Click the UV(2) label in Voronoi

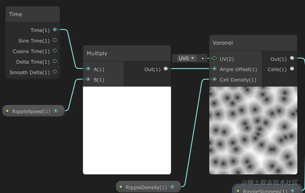click(226, 59)
